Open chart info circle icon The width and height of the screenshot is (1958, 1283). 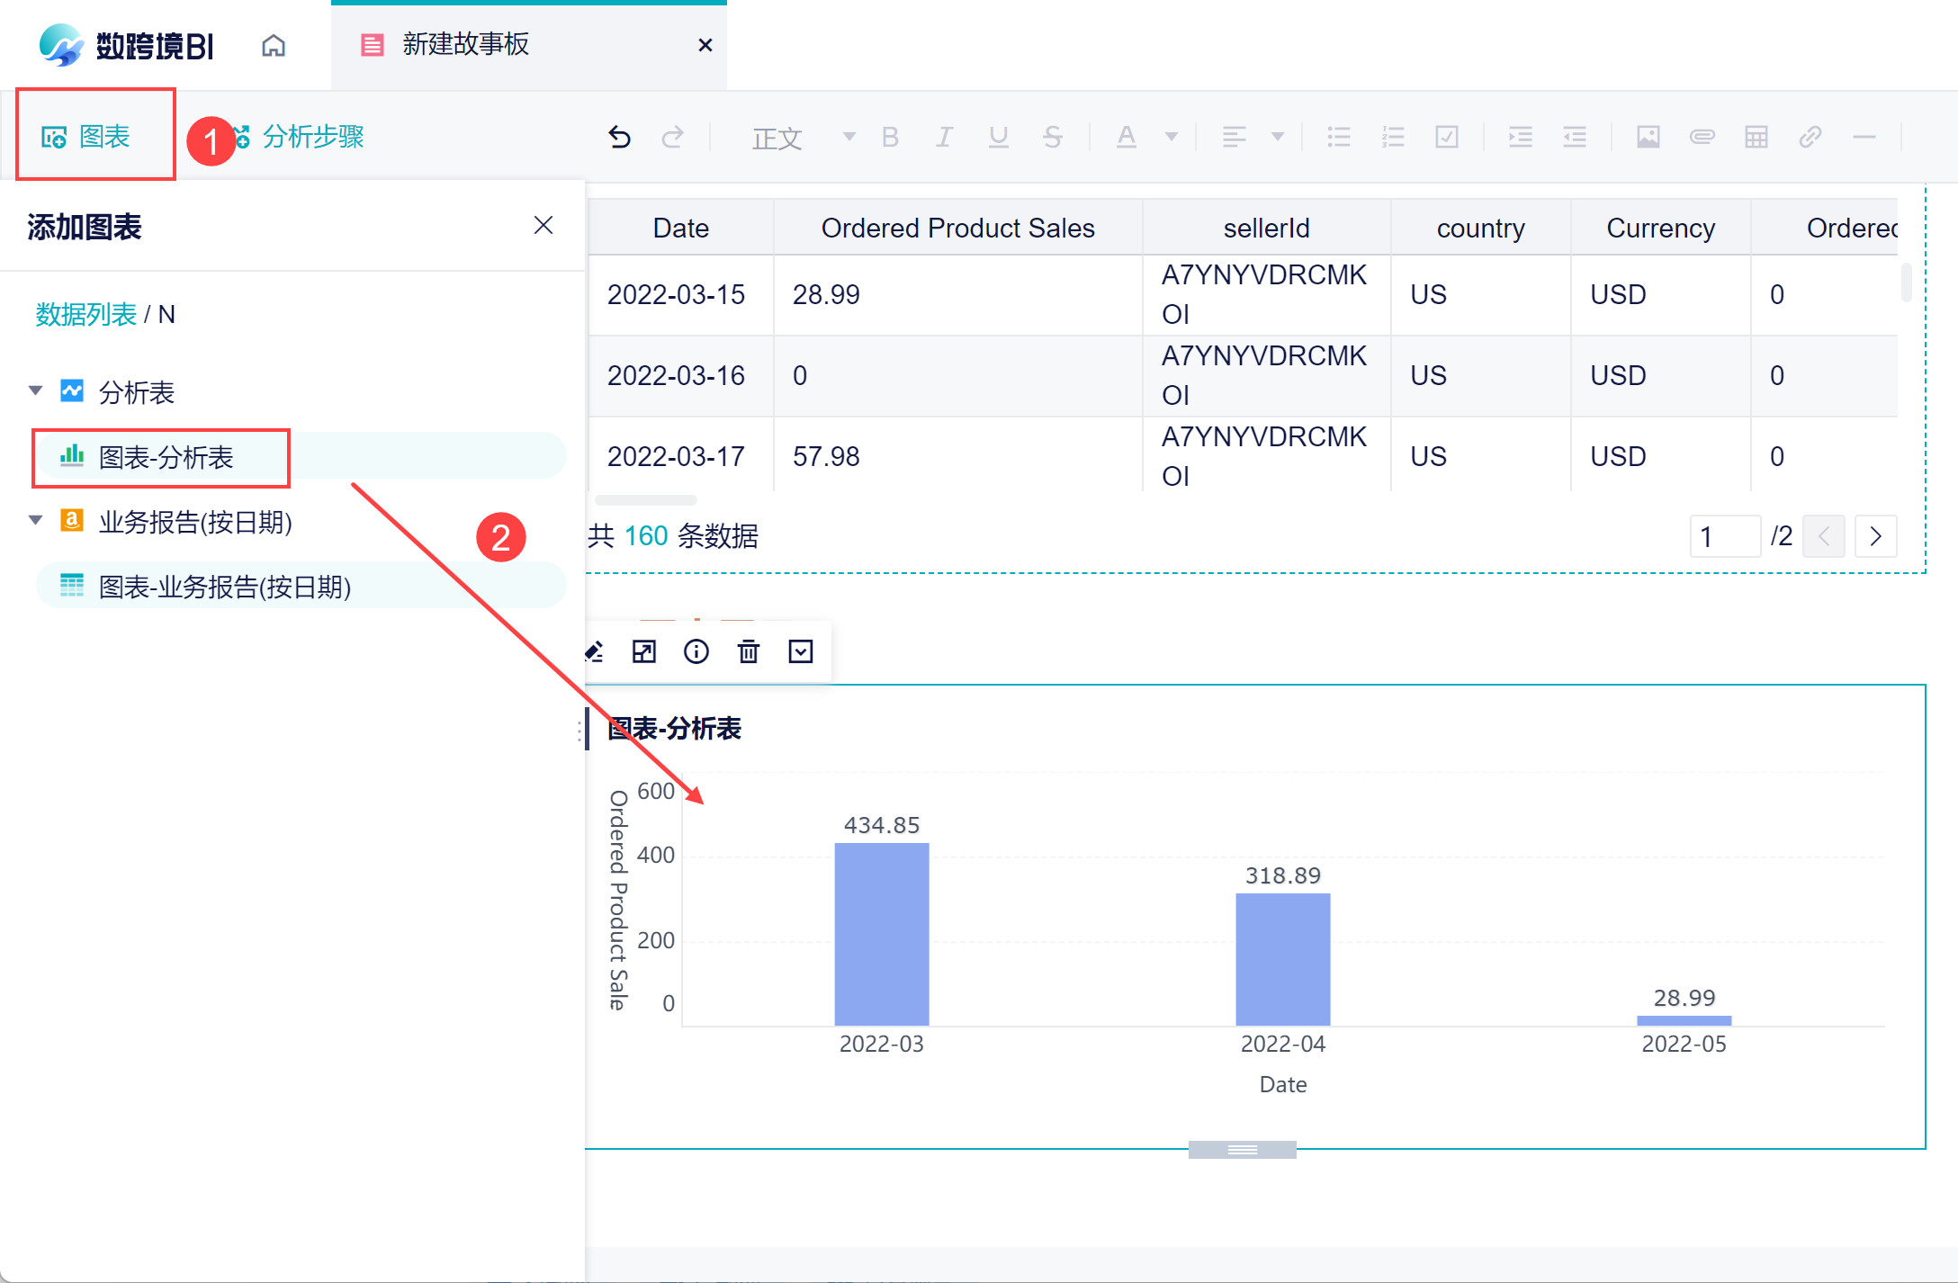[x=696, y=651]
